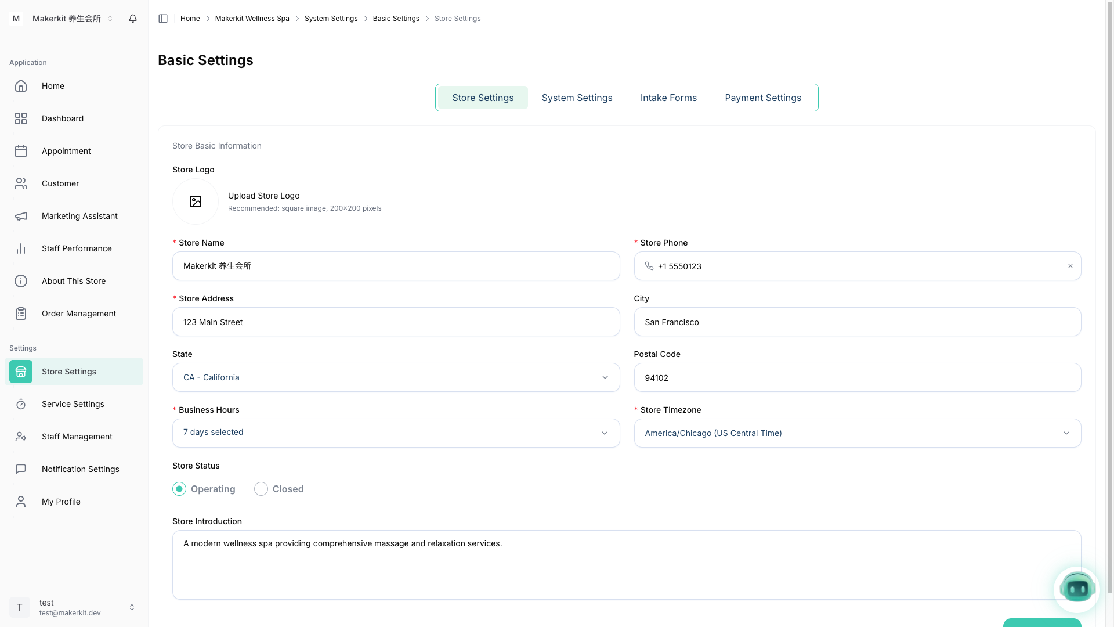
Task: Switch to the System Settings tab
Action: pyautogui.click(x=577, y=98)
